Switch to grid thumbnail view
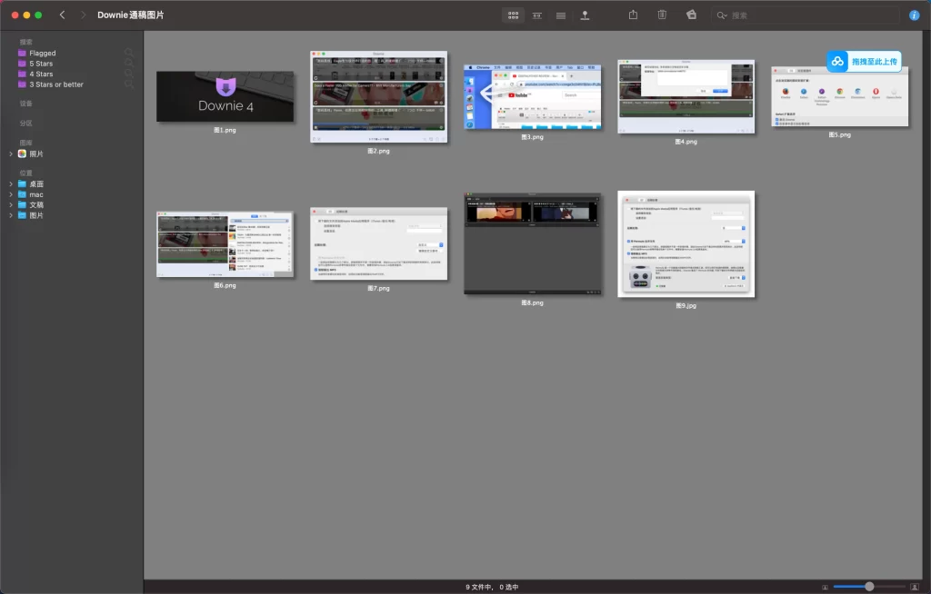Screen dimensions: 931x594 click(x=514, y=15)
